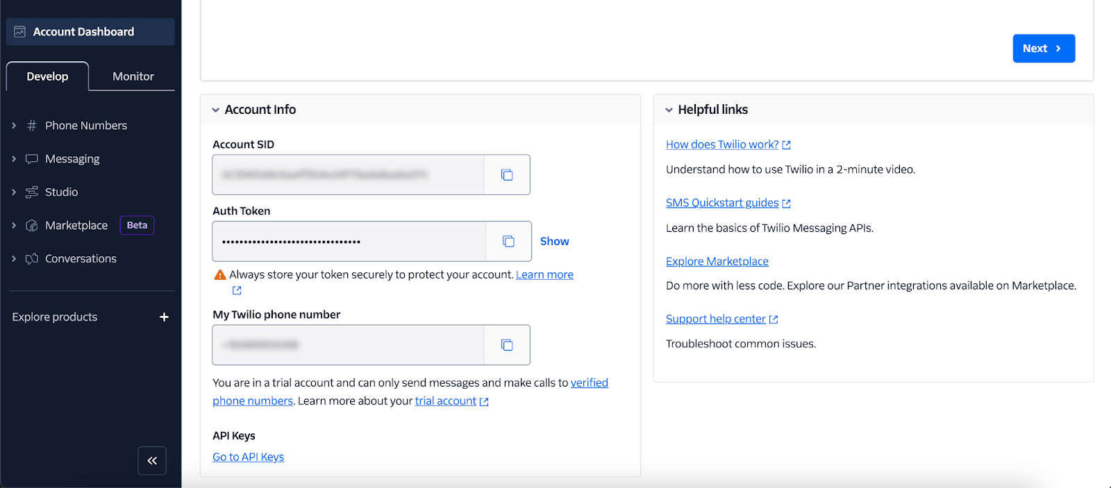Click the Messaging chat bubble icon
The width and height of the screenshot is (1111, 488).
(31, 159)
